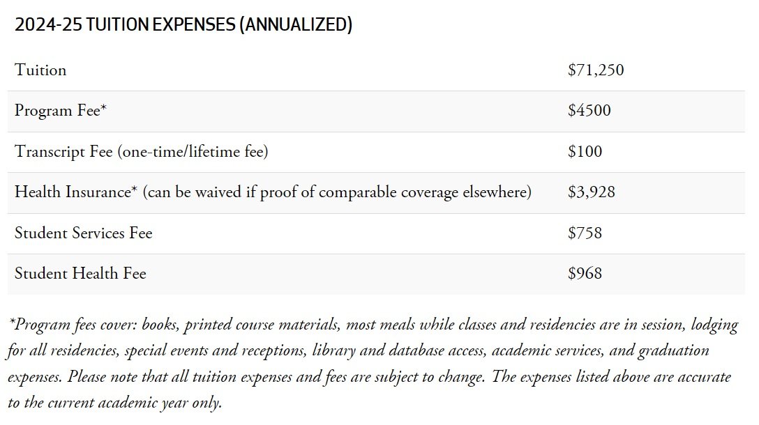Select the Student Services Fee label
The width and height of the screenshot is (759, 425).
(x=83, y=233)
